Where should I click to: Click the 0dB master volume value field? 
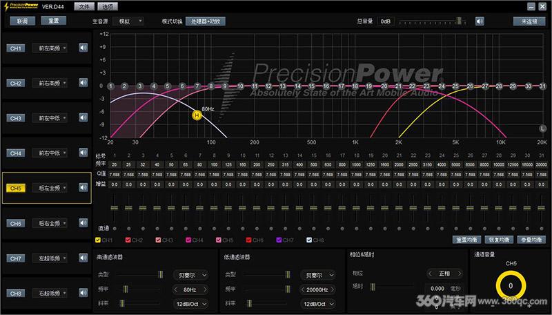[386, 21]
